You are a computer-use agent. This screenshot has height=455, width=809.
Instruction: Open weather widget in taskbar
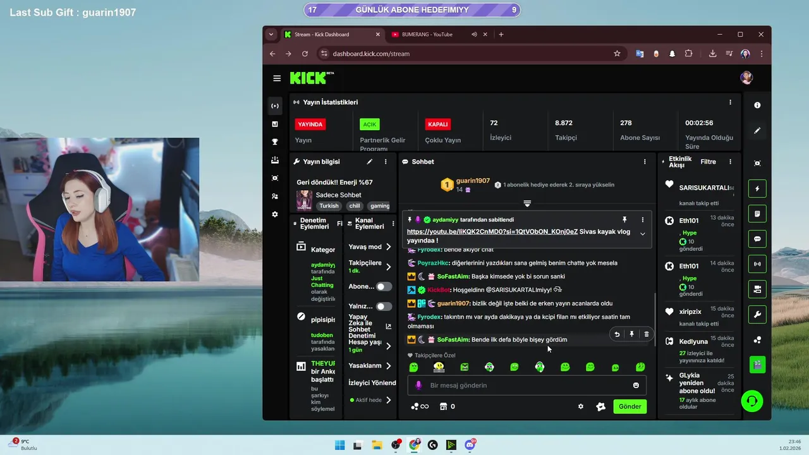(x=22, y=445)
